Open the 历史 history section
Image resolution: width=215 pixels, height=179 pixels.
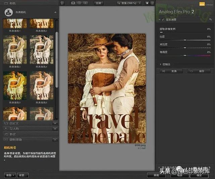pos(31,134)
